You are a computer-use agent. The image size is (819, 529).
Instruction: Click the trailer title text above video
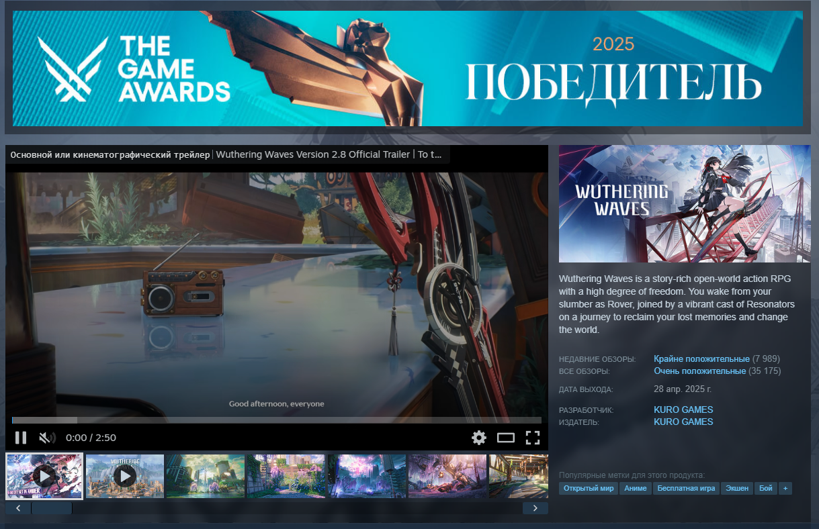(329, 154)
